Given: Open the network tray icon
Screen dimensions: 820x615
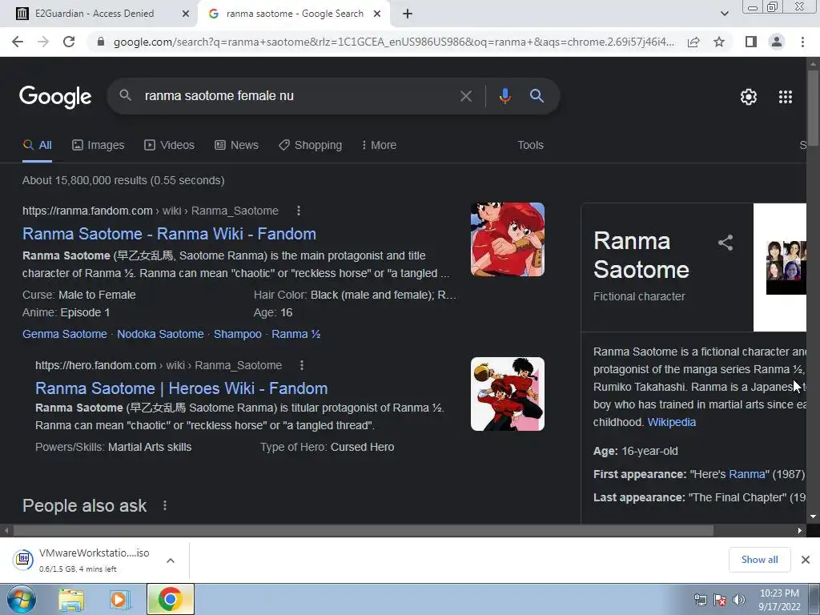Looking at the screenshot, I should pyautogui.click(x=700, y=600).
